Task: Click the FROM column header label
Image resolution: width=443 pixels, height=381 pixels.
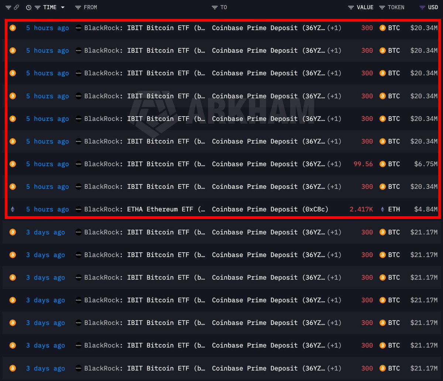Action: (x=90, y=7)
